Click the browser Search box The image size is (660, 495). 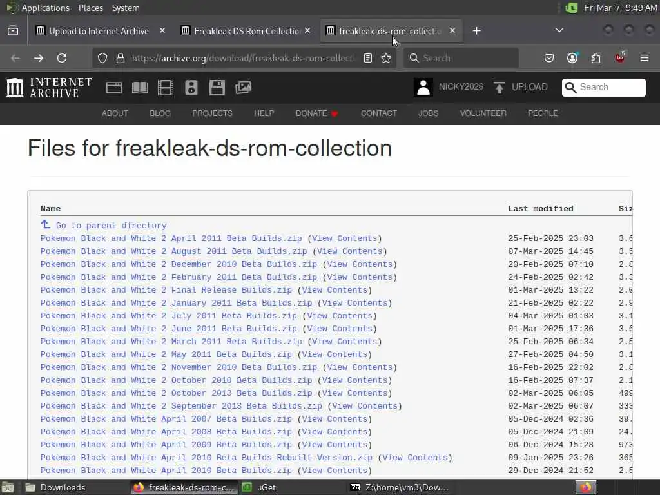(x=461, y=58)
